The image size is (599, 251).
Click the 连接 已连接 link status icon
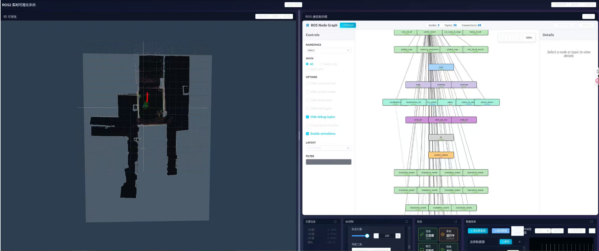[x=422, y=234]
